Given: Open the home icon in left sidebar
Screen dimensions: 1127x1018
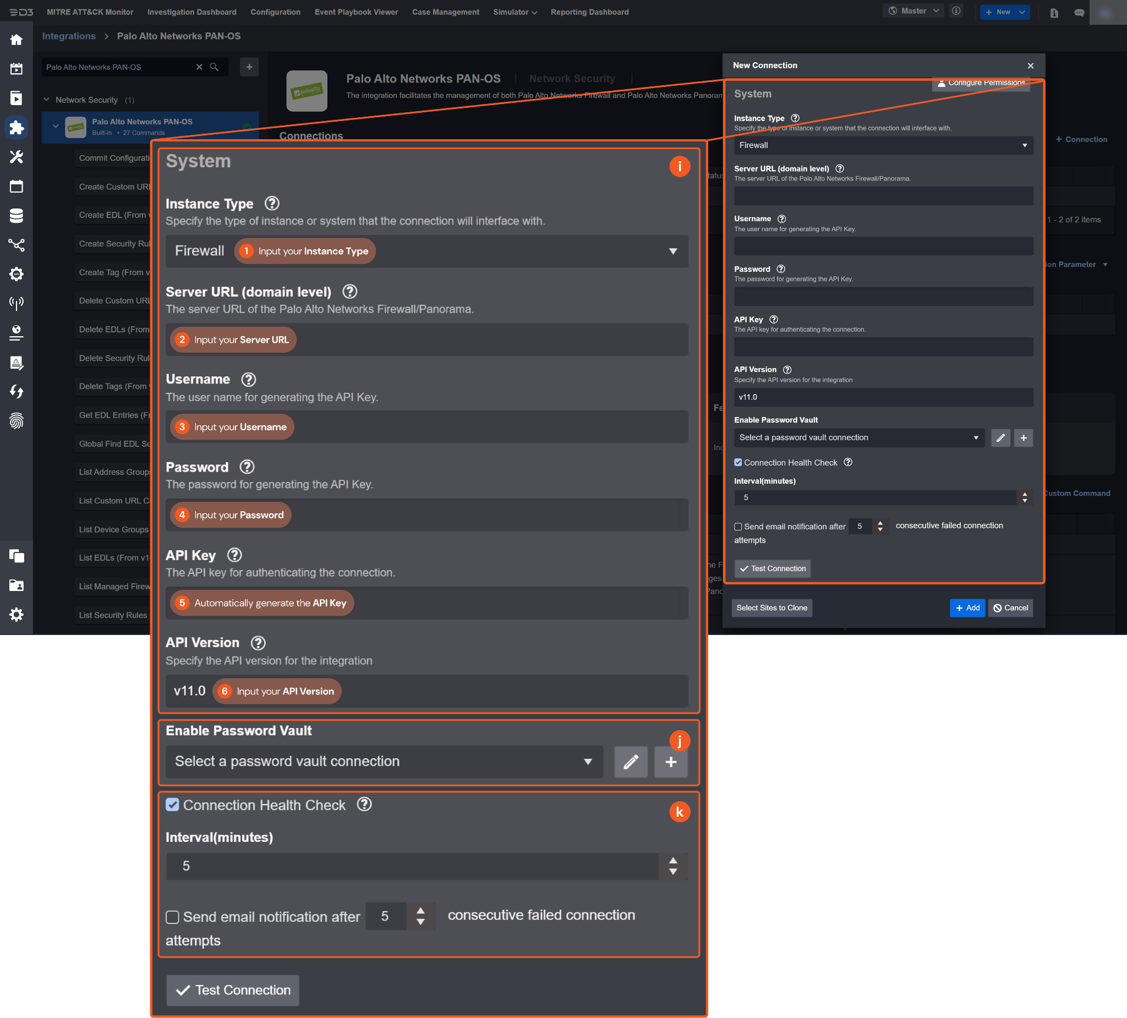Looking at the screenshot, I should click(16, 40).
